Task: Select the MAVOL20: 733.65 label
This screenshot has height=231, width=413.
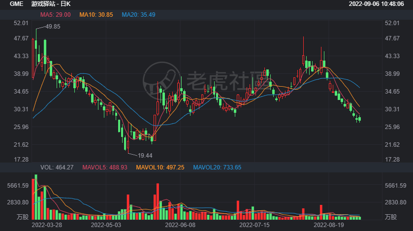Action: pos(217,167)
